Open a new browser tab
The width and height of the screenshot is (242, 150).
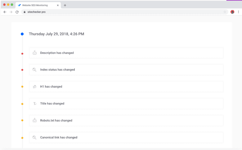point(65,5)
